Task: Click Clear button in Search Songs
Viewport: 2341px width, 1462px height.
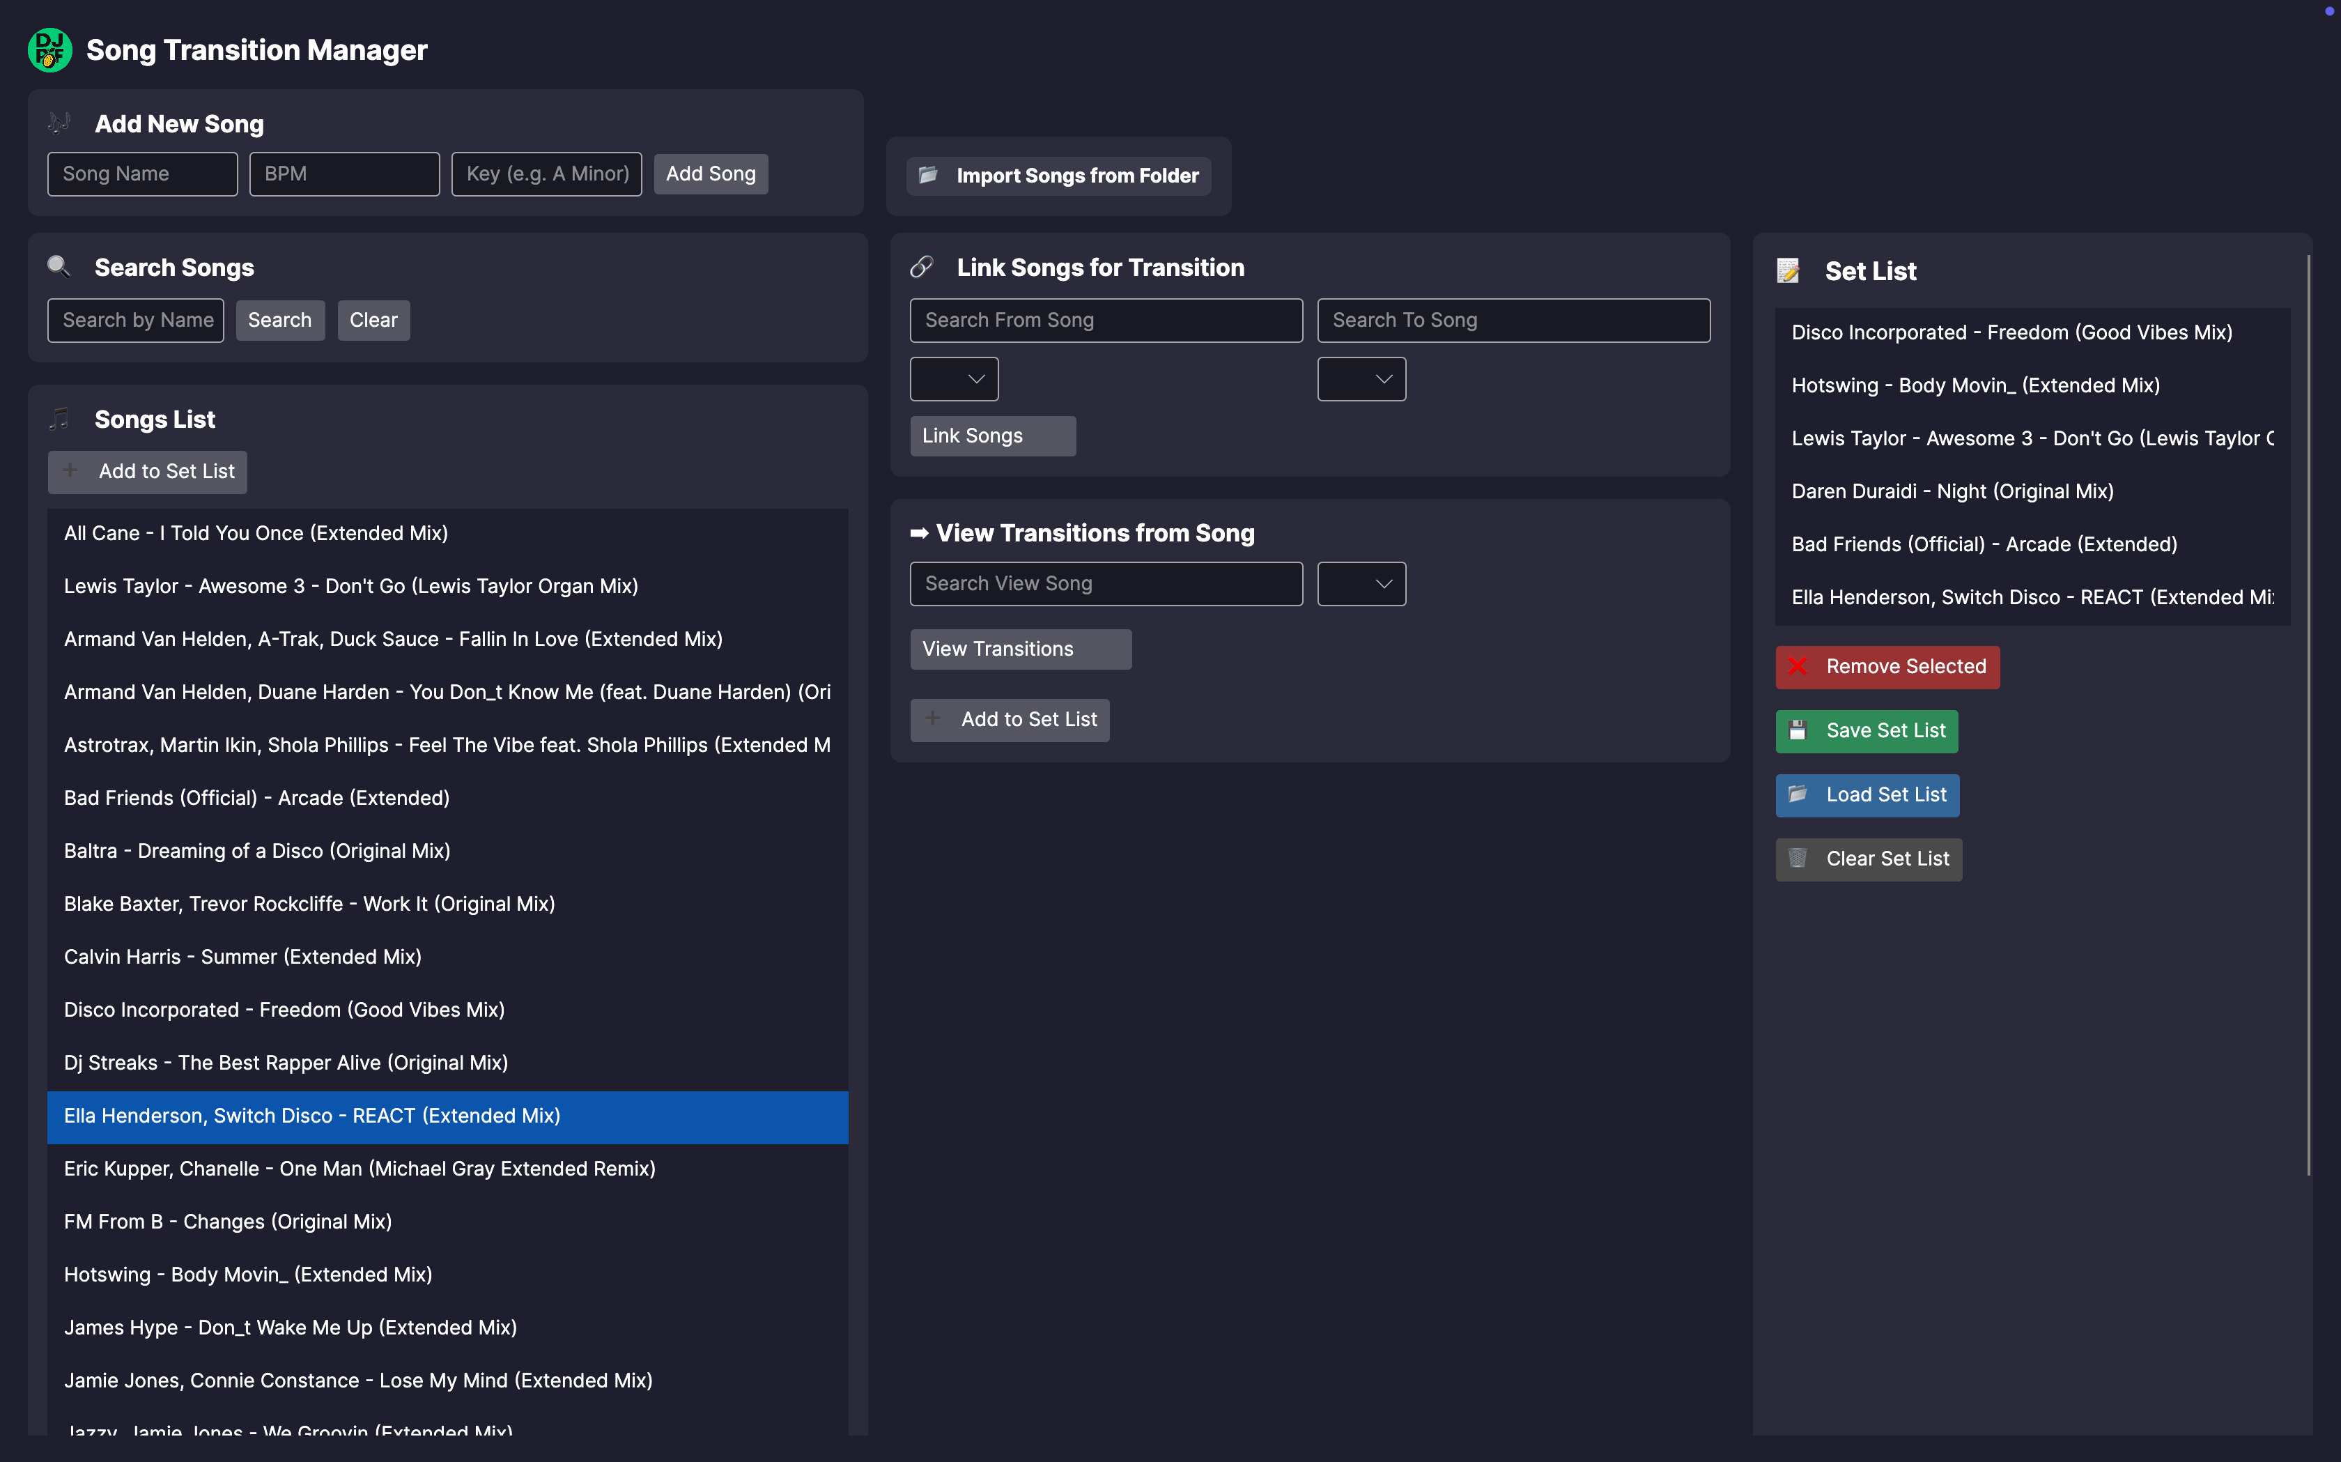Action: 373,320
